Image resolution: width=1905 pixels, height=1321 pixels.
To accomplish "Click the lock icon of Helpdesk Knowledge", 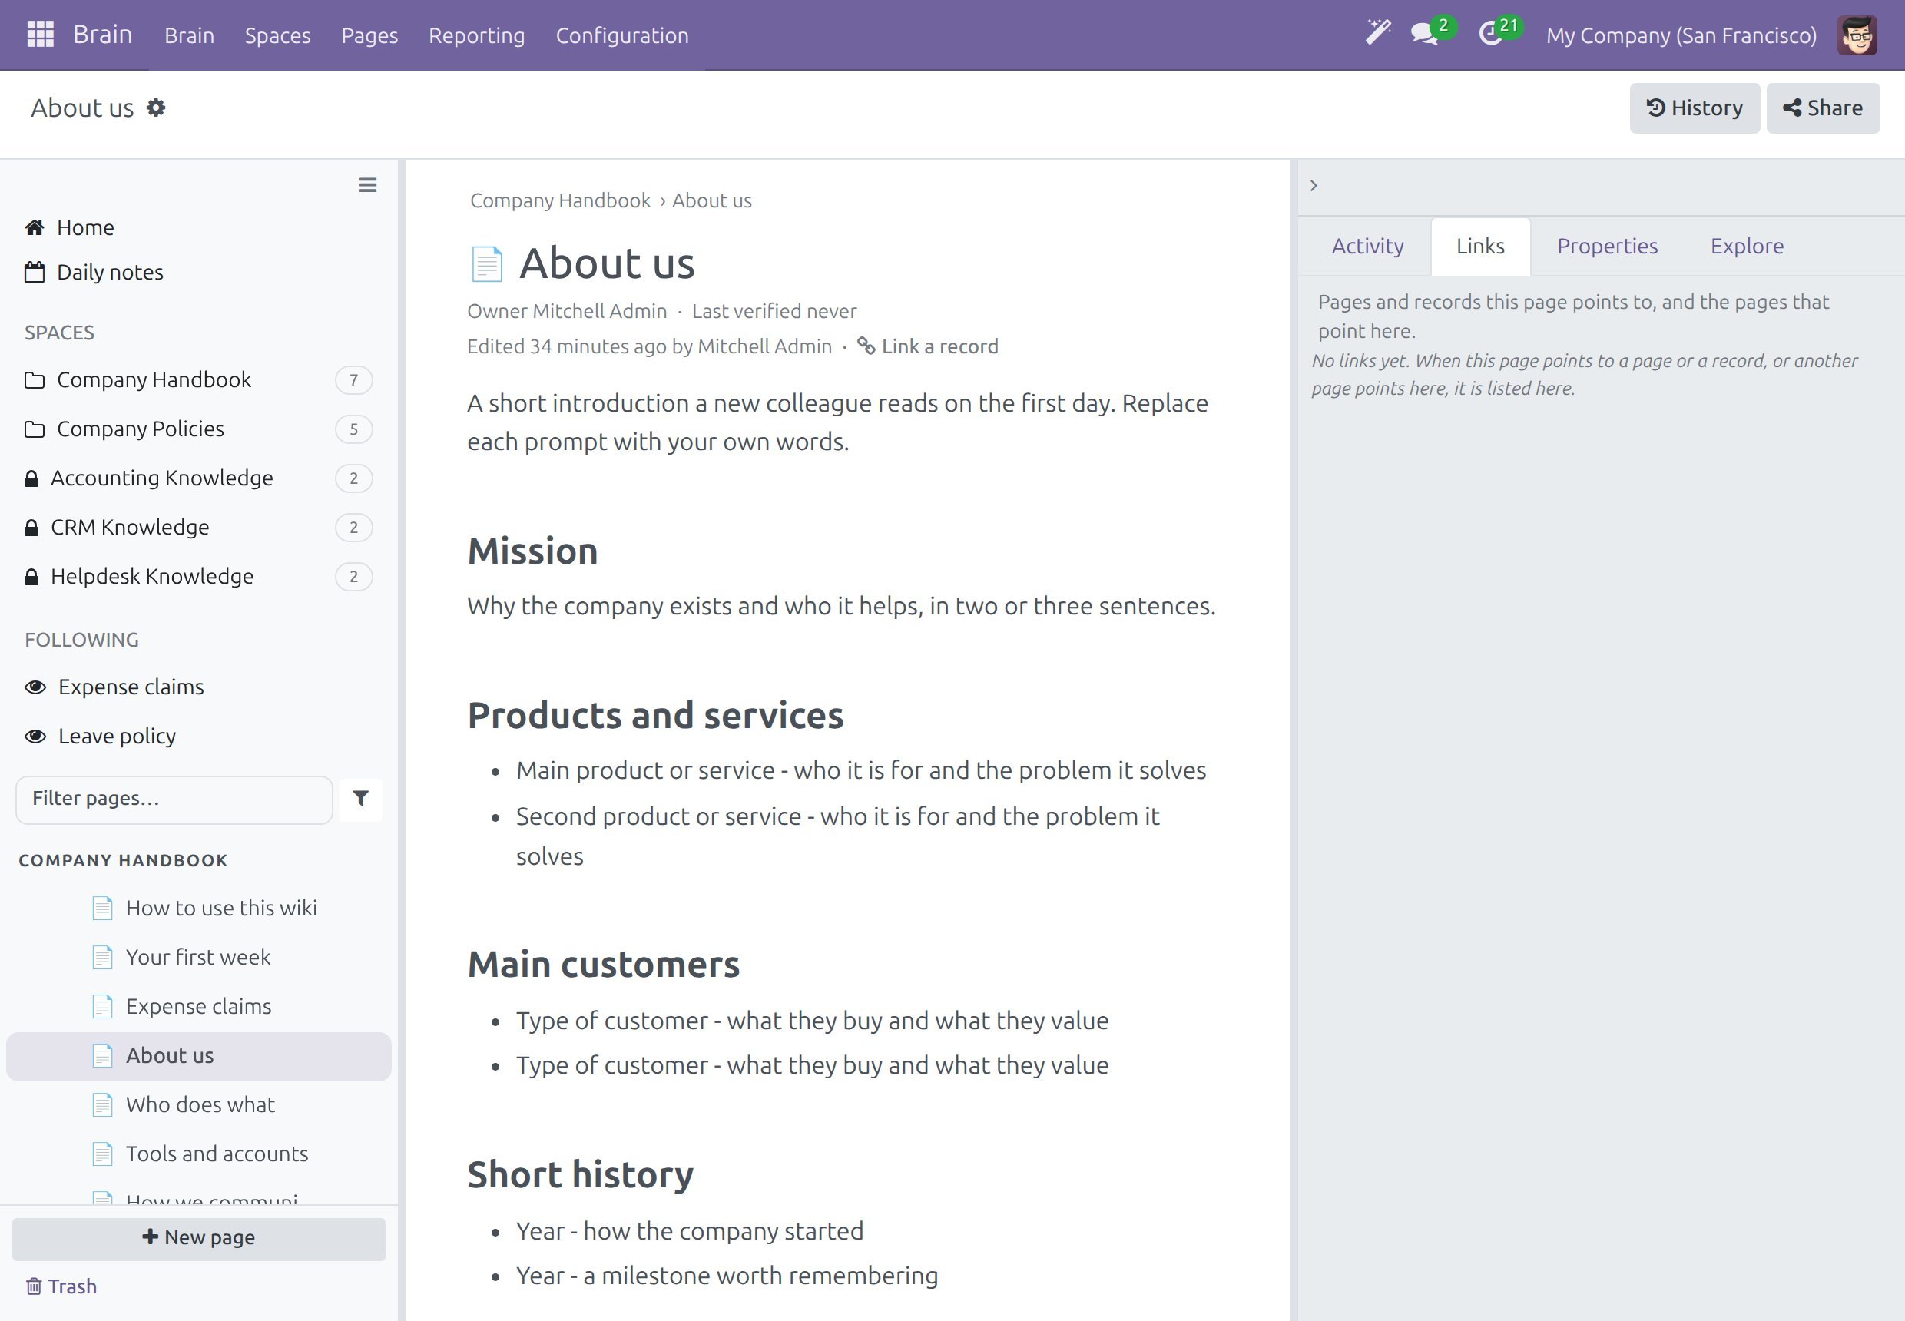I will click(x=31, y=577).
